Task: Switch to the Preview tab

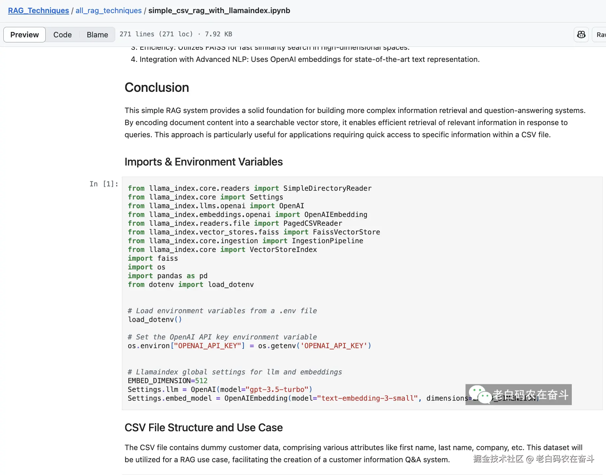Action: (x=25, y=35)
